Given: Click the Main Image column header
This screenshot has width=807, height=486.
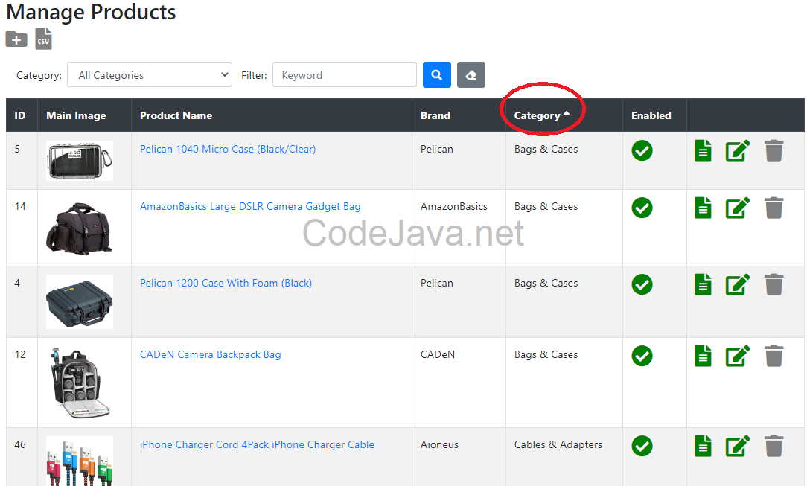Looking at the screenshot, I should coord(76,115).
